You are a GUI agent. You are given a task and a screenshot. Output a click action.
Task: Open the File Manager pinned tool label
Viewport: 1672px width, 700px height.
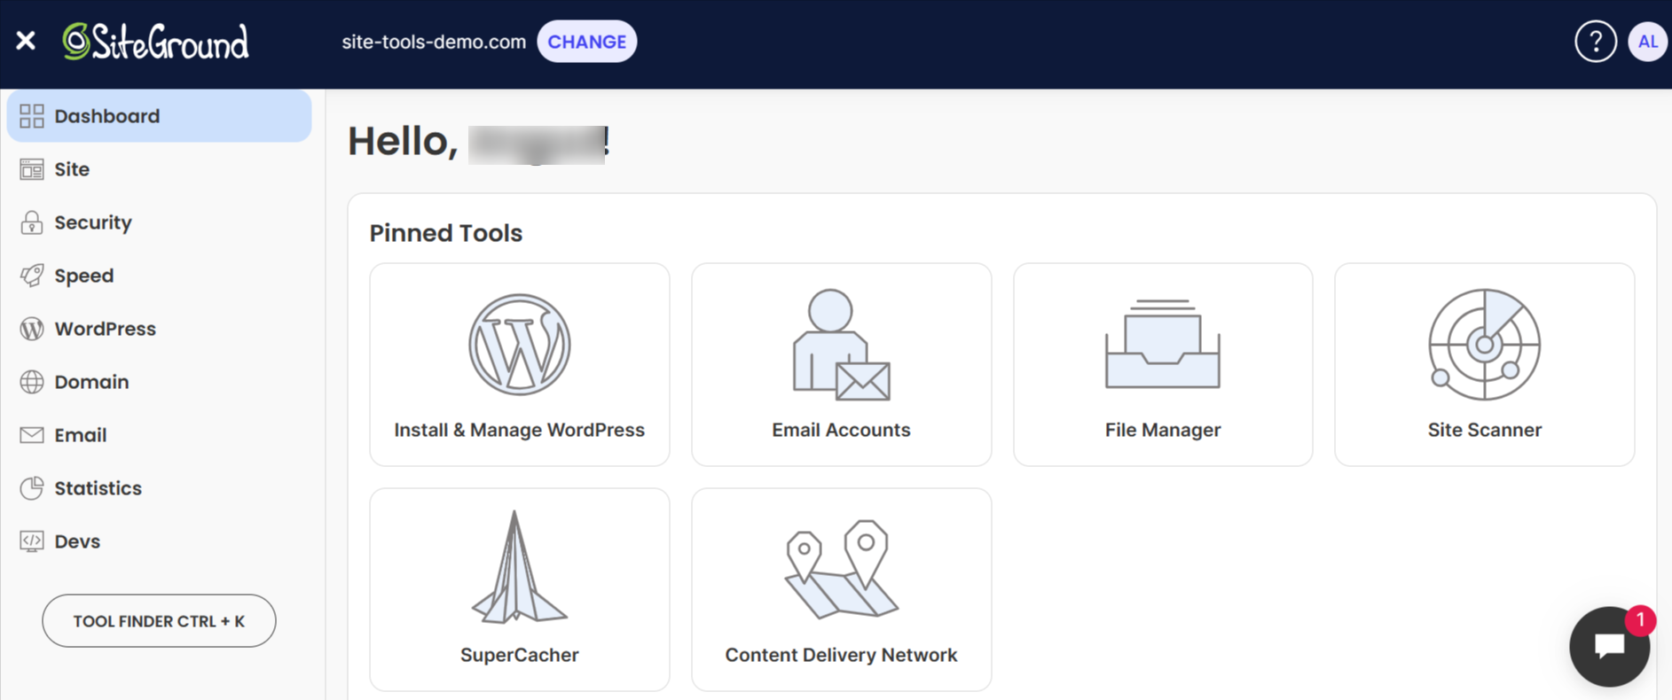point(1163,430)
